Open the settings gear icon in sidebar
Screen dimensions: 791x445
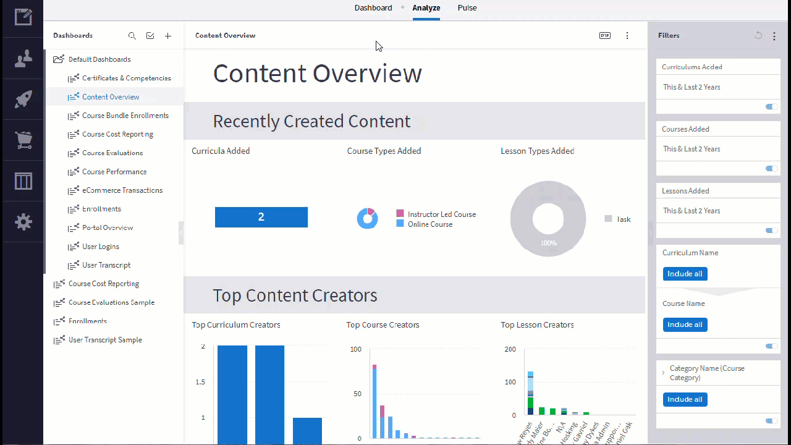tap(23, 222)
